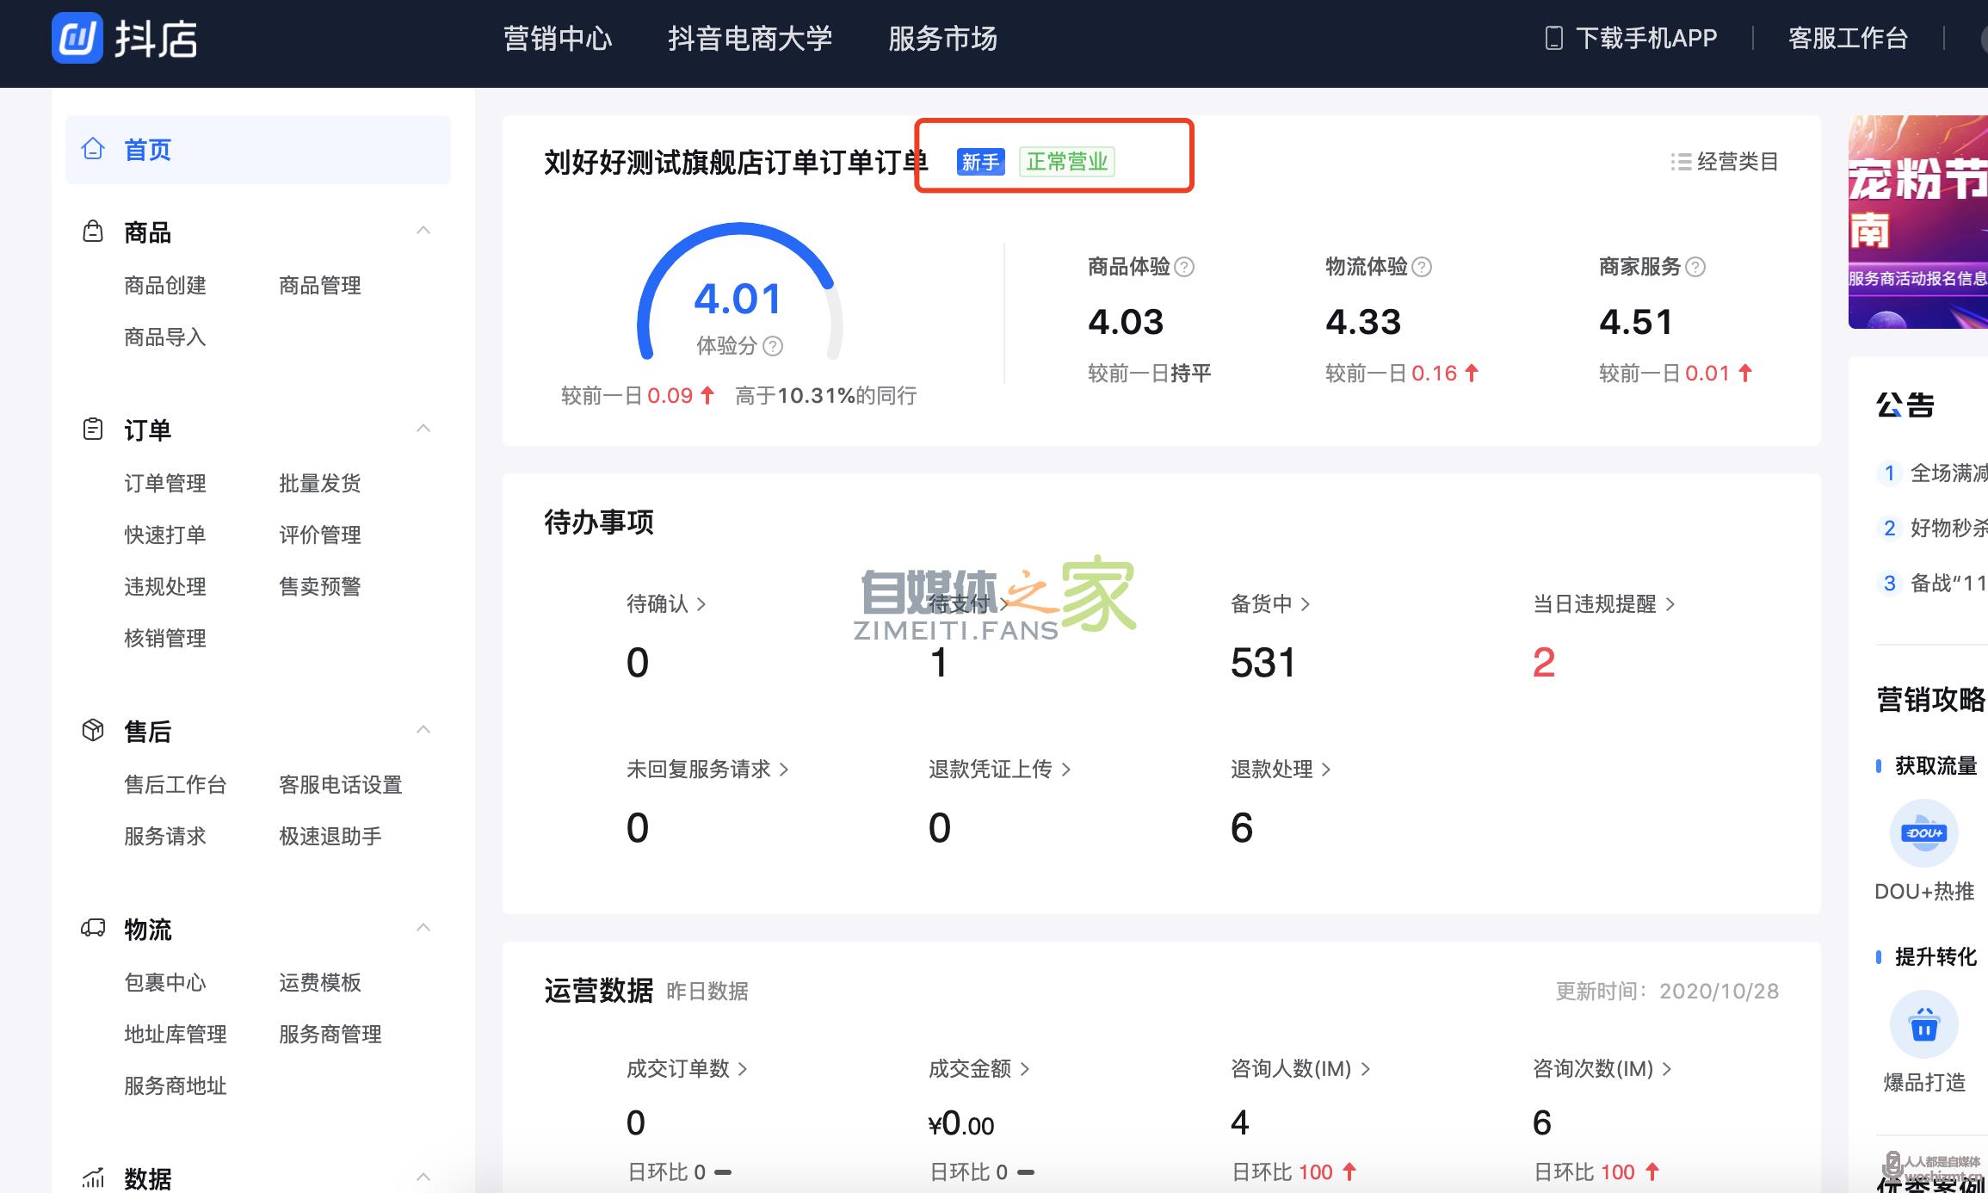Open the 营销中心 menu

tap(558, 39)
